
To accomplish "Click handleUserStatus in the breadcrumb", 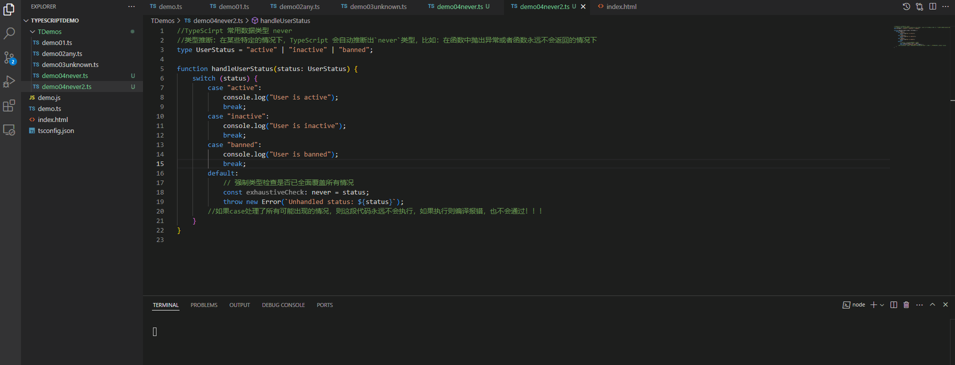I will [x=285, y=20].
